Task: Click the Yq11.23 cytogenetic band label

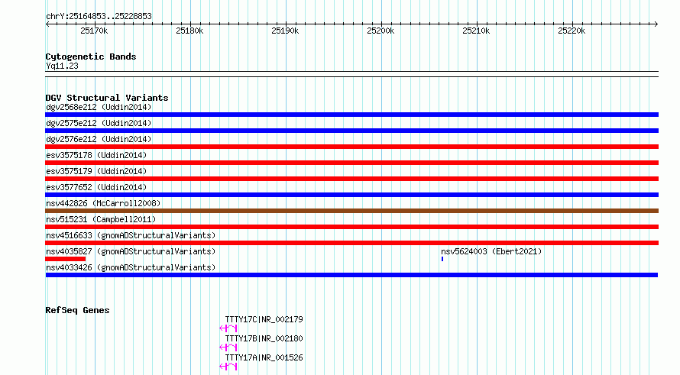Action: click(62, 66)
